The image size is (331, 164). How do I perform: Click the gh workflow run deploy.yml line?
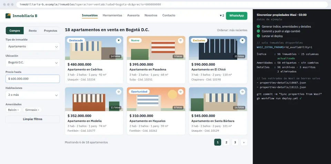pos(279,99)
